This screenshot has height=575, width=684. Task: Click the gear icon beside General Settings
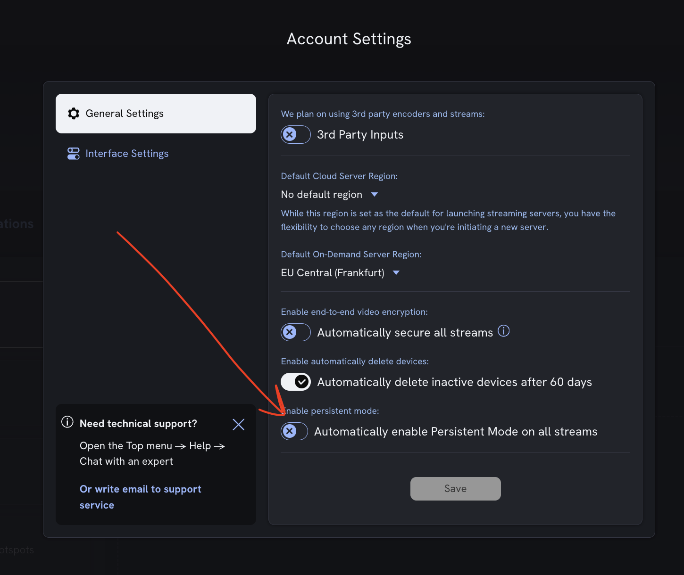74,113
